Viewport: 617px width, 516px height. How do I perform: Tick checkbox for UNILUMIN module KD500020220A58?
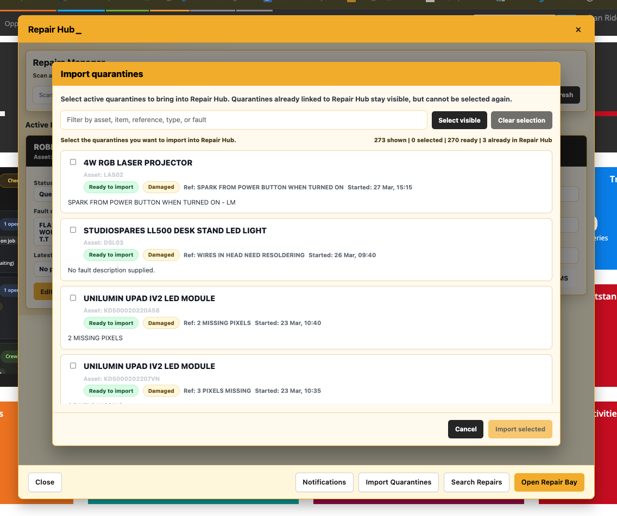coord(73,297)
